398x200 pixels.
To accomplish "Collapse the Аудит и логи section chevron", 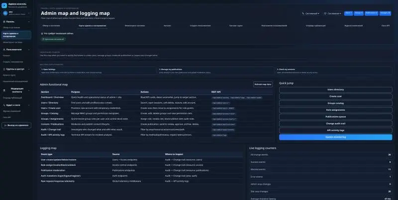I will tap(29, 105).
